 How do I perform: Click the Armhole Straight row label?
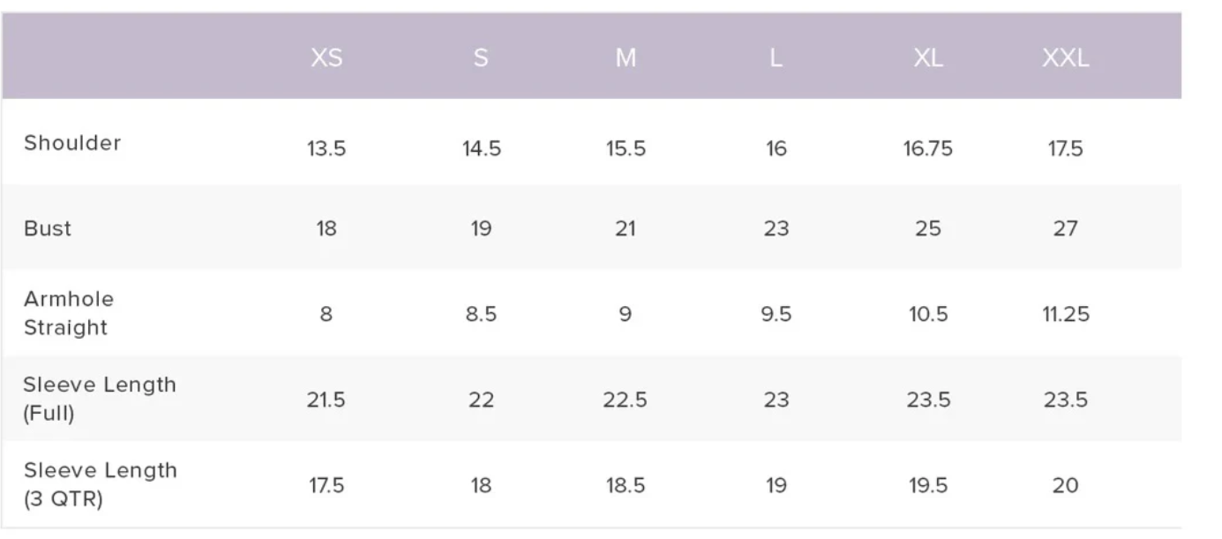tap(69, 313)
